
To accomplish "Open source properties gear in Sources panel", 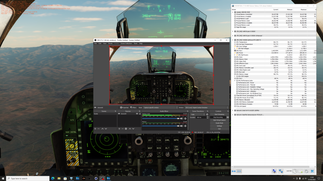I will tap(126, 129).
